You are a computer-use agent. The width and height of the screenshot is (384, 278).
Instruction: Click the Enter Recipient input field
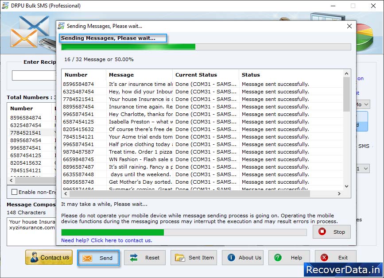pyautogui.click(x=34, y=75)
